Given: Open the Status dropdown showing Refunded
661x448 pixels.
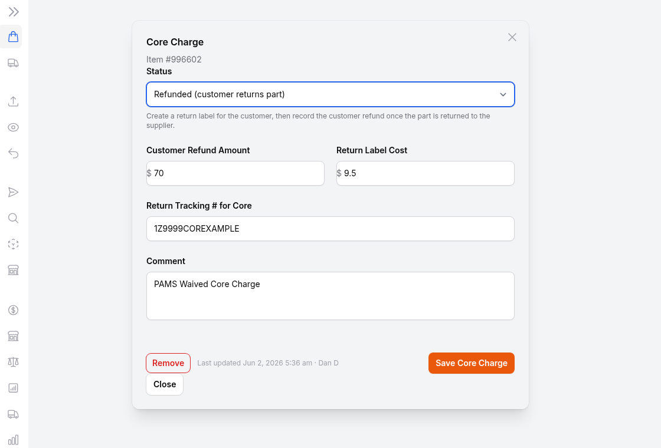Looking at the screenshot, I should [330, 94].
